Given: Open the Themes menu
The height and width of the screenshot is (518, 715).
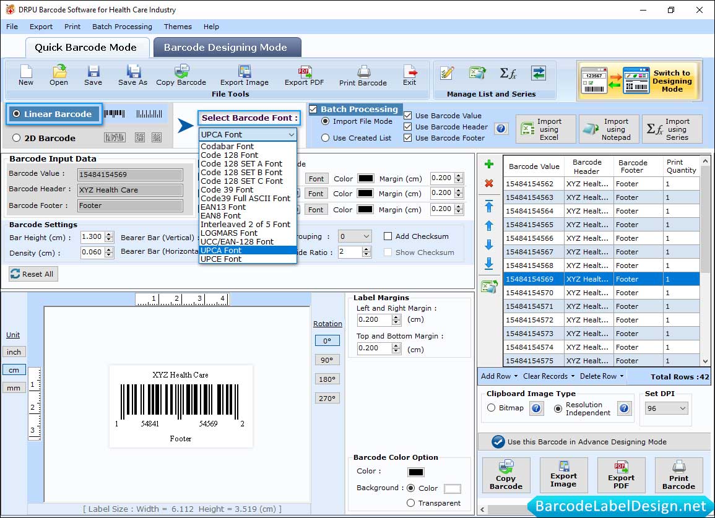Looking at the screenshot, I should tap(178, 27).
